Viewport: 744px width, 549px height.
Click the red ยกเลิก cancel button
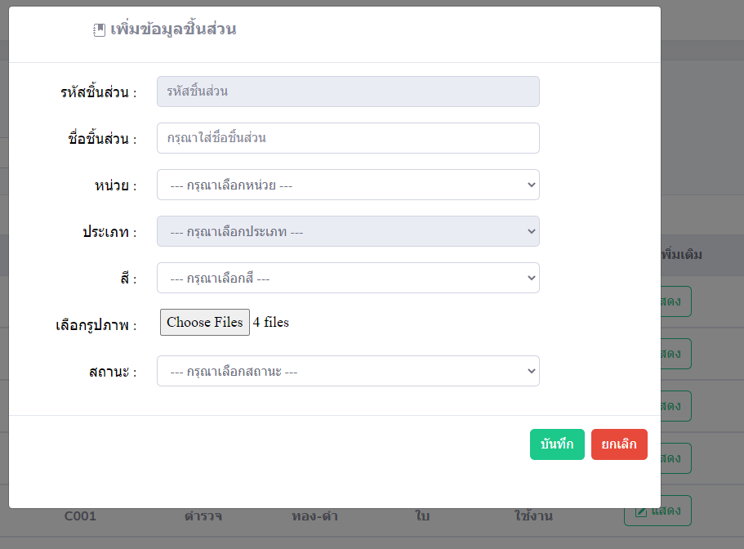tap(619, 444)
